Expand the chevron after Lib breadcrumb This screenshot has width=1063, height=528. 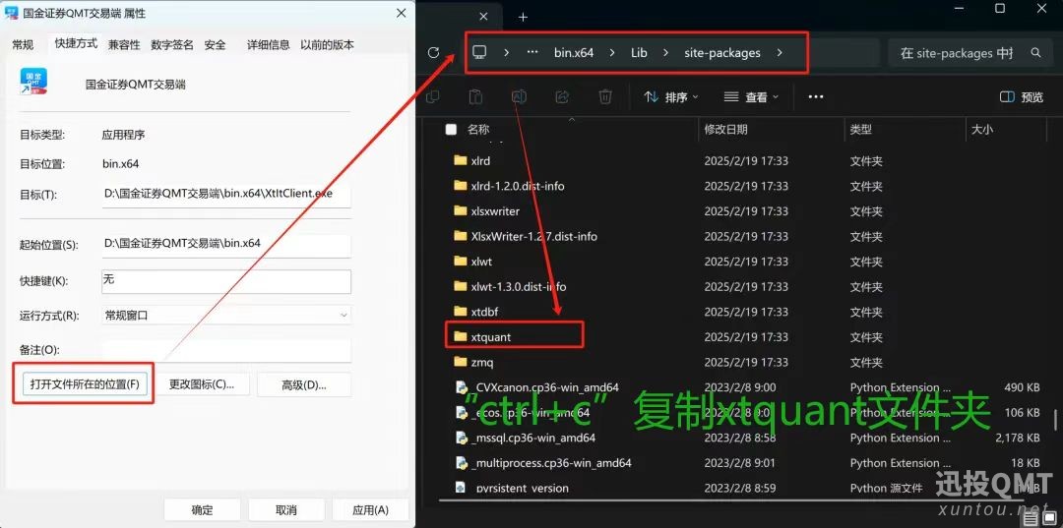(x=665, y=53)
